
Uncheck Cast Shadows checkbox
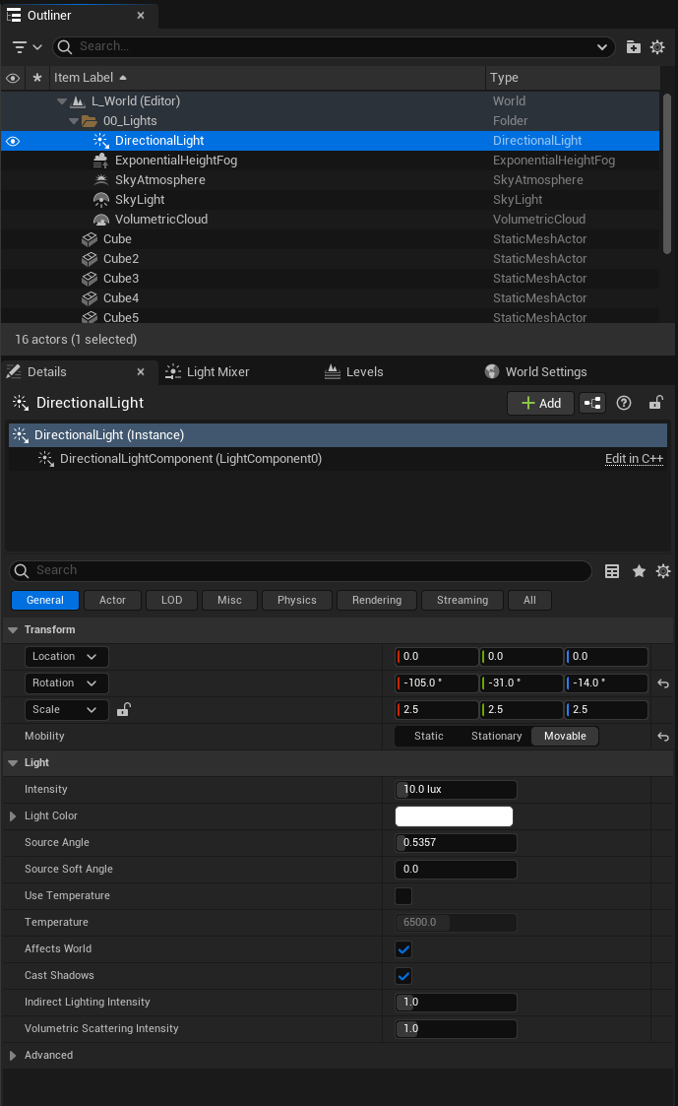coord(403,976)
